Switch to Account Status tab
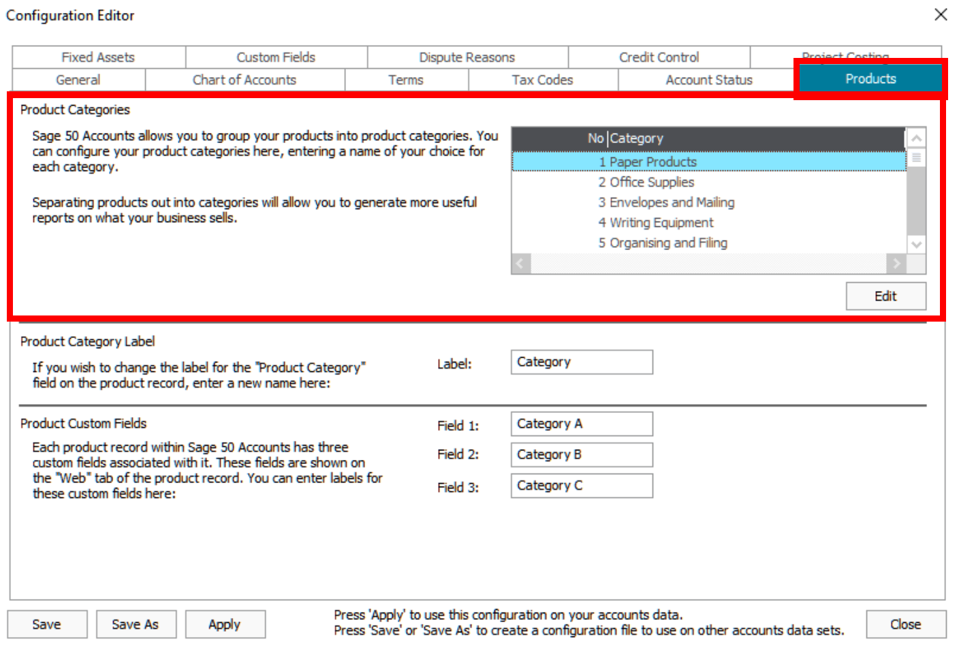This screenshot has height=648, width=959. (x=708, y=80)
